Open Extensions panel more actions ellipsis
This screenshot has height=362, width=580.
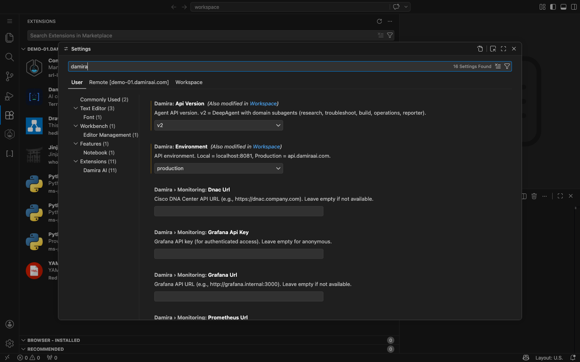[390, 21]
